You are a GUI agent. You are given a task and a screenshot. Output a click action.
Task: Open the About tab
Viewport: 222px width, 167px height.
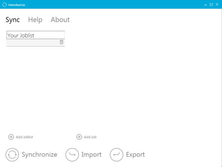60,20
